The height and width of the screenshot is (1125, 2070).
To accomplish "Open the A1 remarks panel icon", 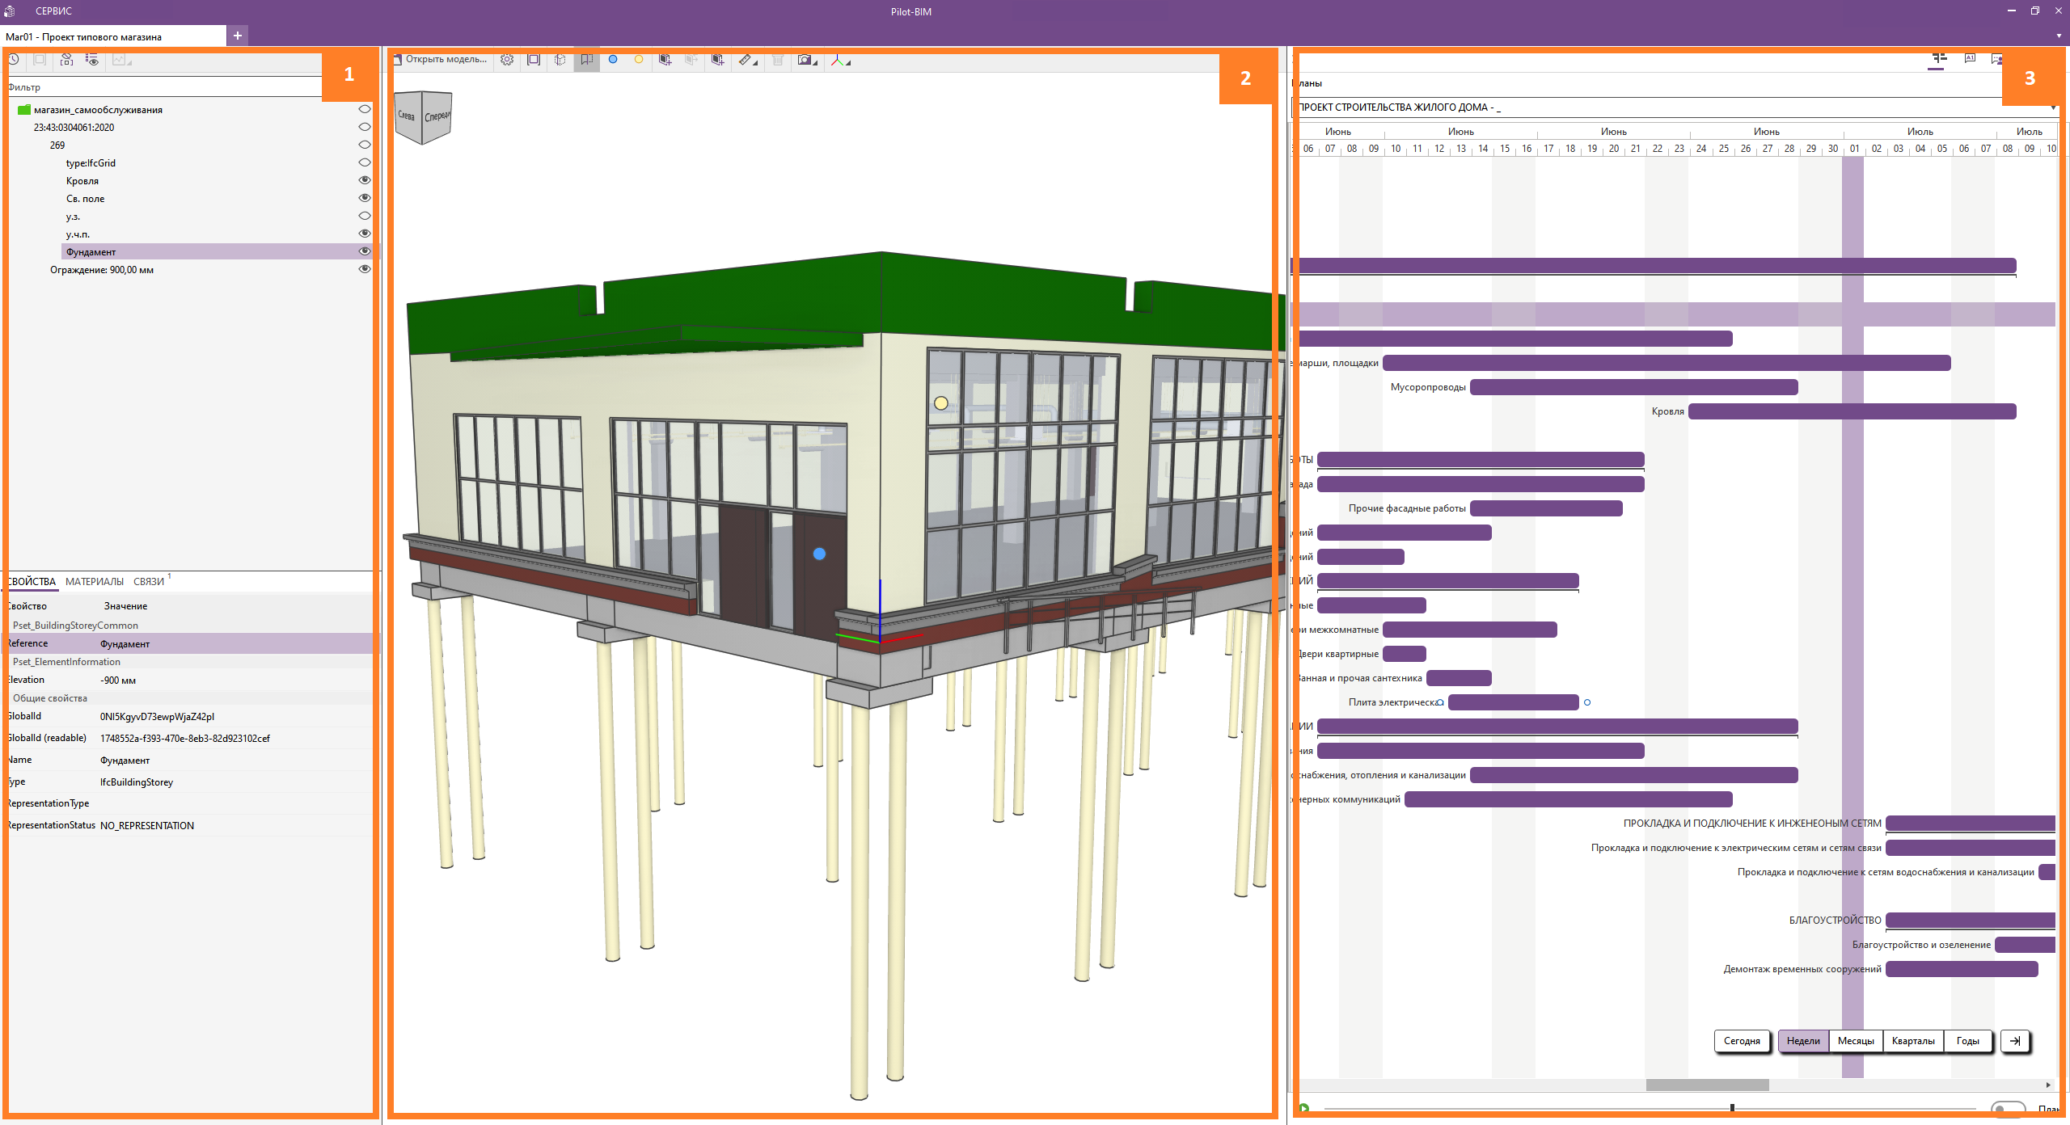I will click(1970, 58).
